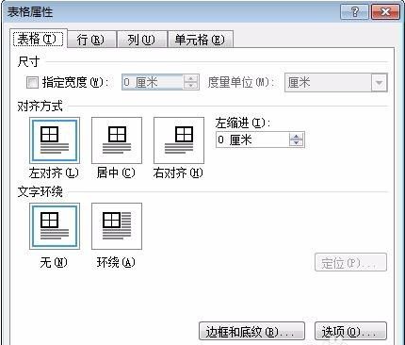Increase 左缩进 with the up arrow
This screenshot has width=405, height=345.
297,136
